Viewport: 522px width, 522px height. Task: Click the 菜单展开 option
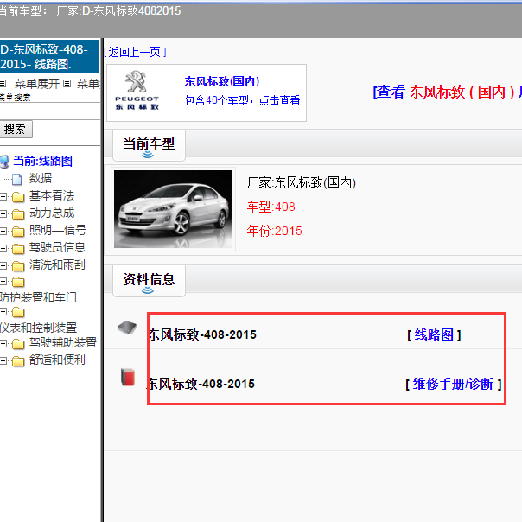pos(37,84)
